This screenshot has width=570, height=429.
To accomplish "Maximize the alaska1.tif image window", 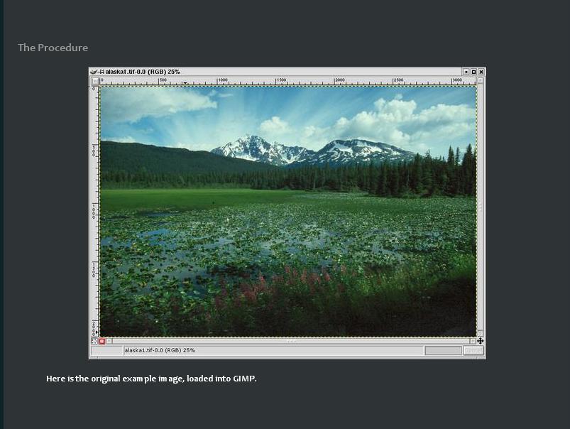I will click(x=473, y=72).
